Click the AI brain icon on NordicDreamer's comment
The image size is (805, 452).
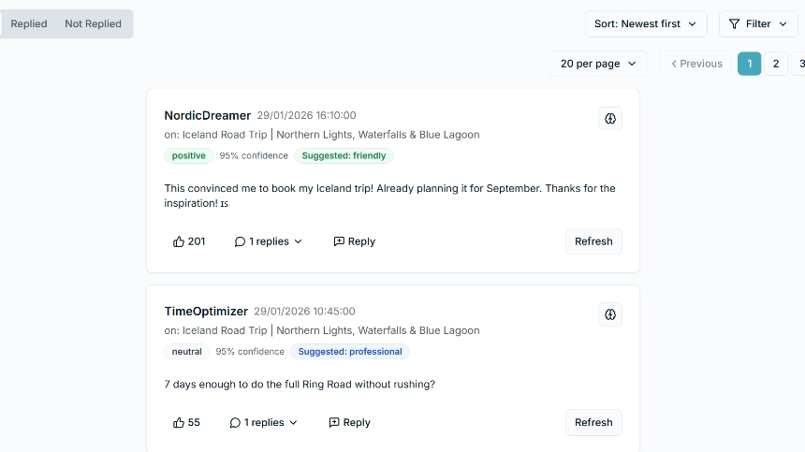[x=610, y=119]
